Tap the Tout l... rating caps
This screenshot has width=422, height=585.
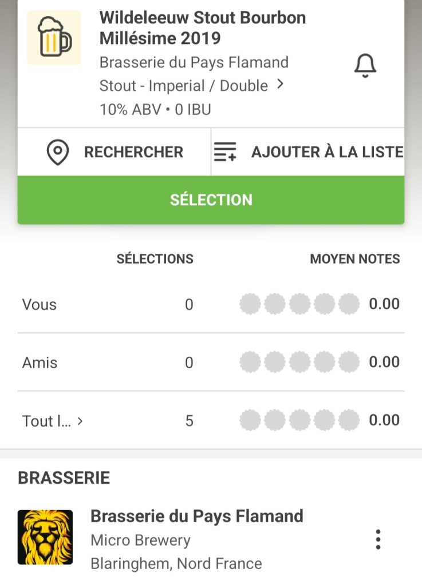[299, 421]
